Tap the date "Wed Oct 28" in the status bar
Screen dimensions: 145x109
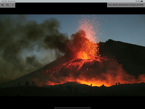12,1
